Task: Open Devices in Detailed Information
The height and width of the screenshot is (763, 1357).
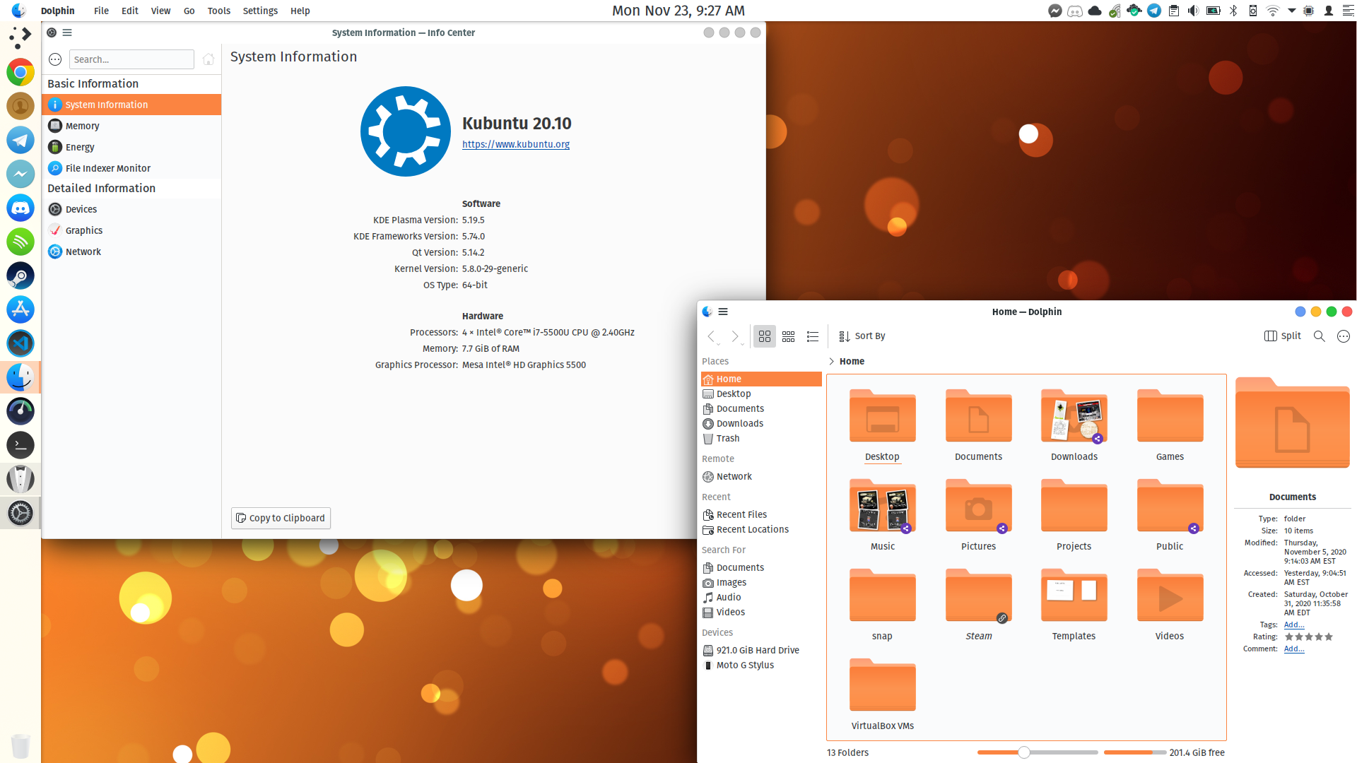Action: click(131, 209)
